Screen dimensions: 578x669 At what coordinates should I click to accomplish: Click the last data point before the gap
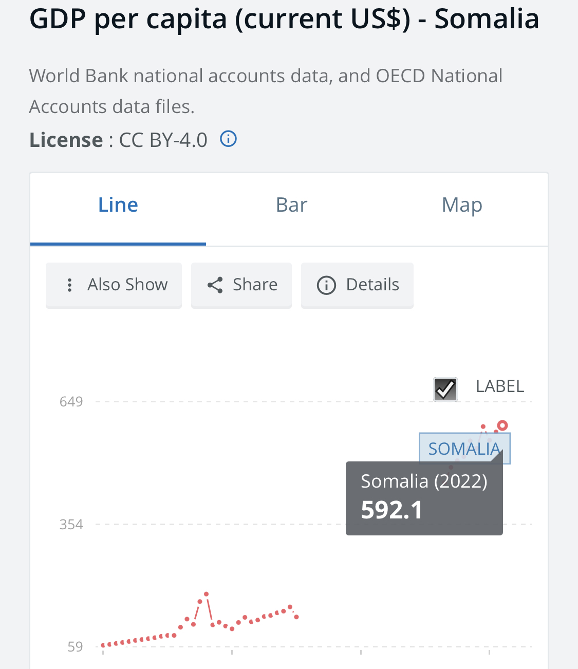click(296, 617)
